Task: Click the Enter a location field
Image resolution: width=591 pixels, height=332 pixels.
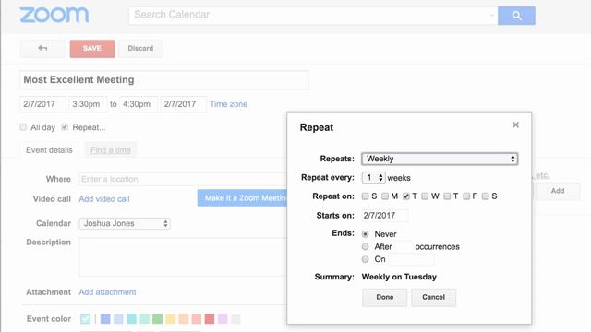Action: pyautogui.click(x=183, y=179)
